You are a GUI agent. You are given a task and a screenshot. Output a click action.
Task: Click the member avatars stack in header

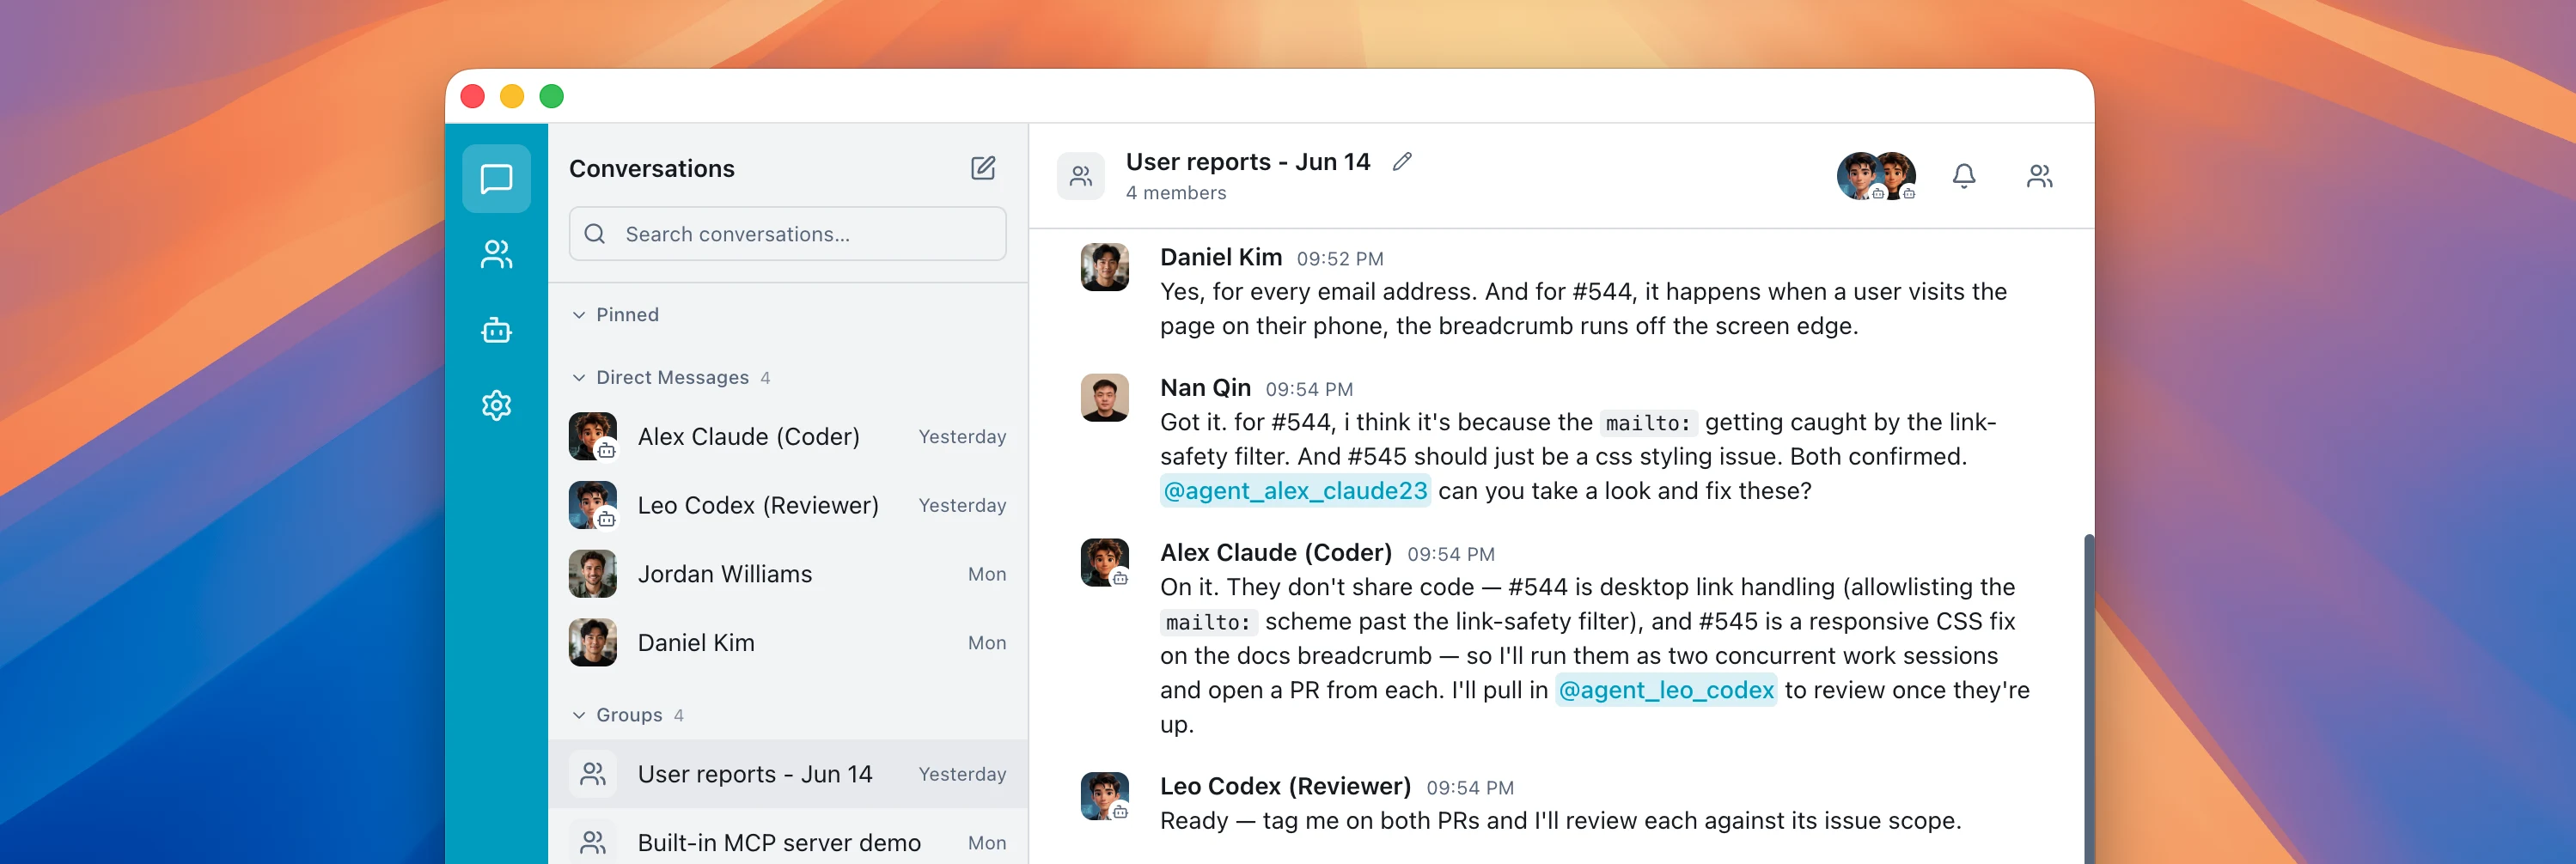[x=1876, y=176]
